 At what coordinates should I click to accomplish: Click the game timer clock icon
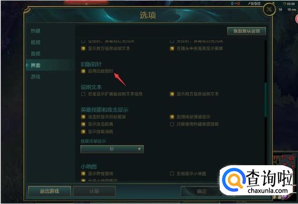284,3
